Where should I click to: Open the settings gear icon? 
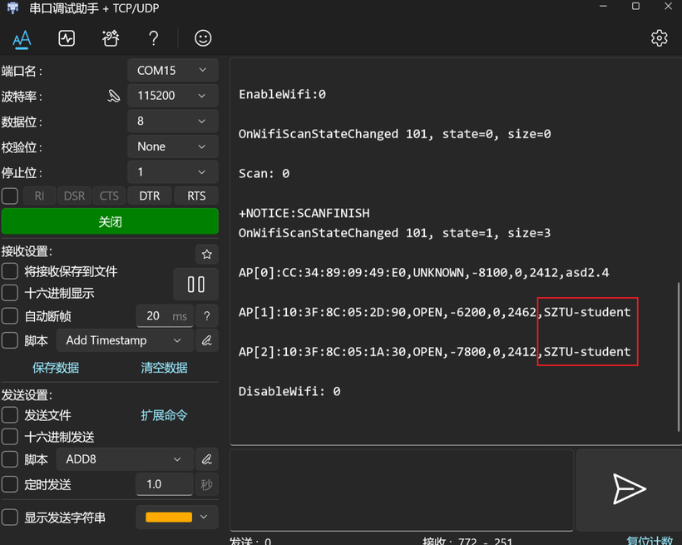click(x=659, y=38)
